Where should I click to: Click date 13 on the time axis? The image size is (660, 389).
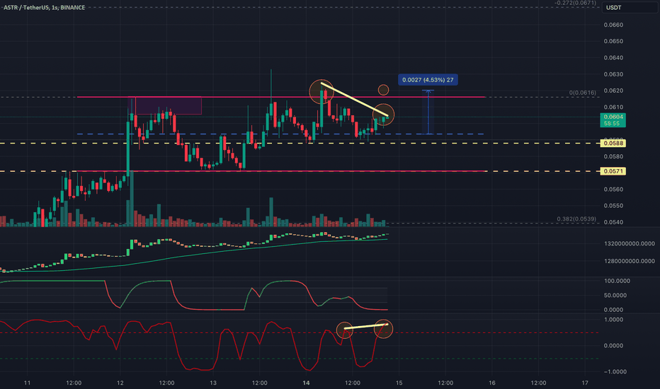tap(213, 383)
